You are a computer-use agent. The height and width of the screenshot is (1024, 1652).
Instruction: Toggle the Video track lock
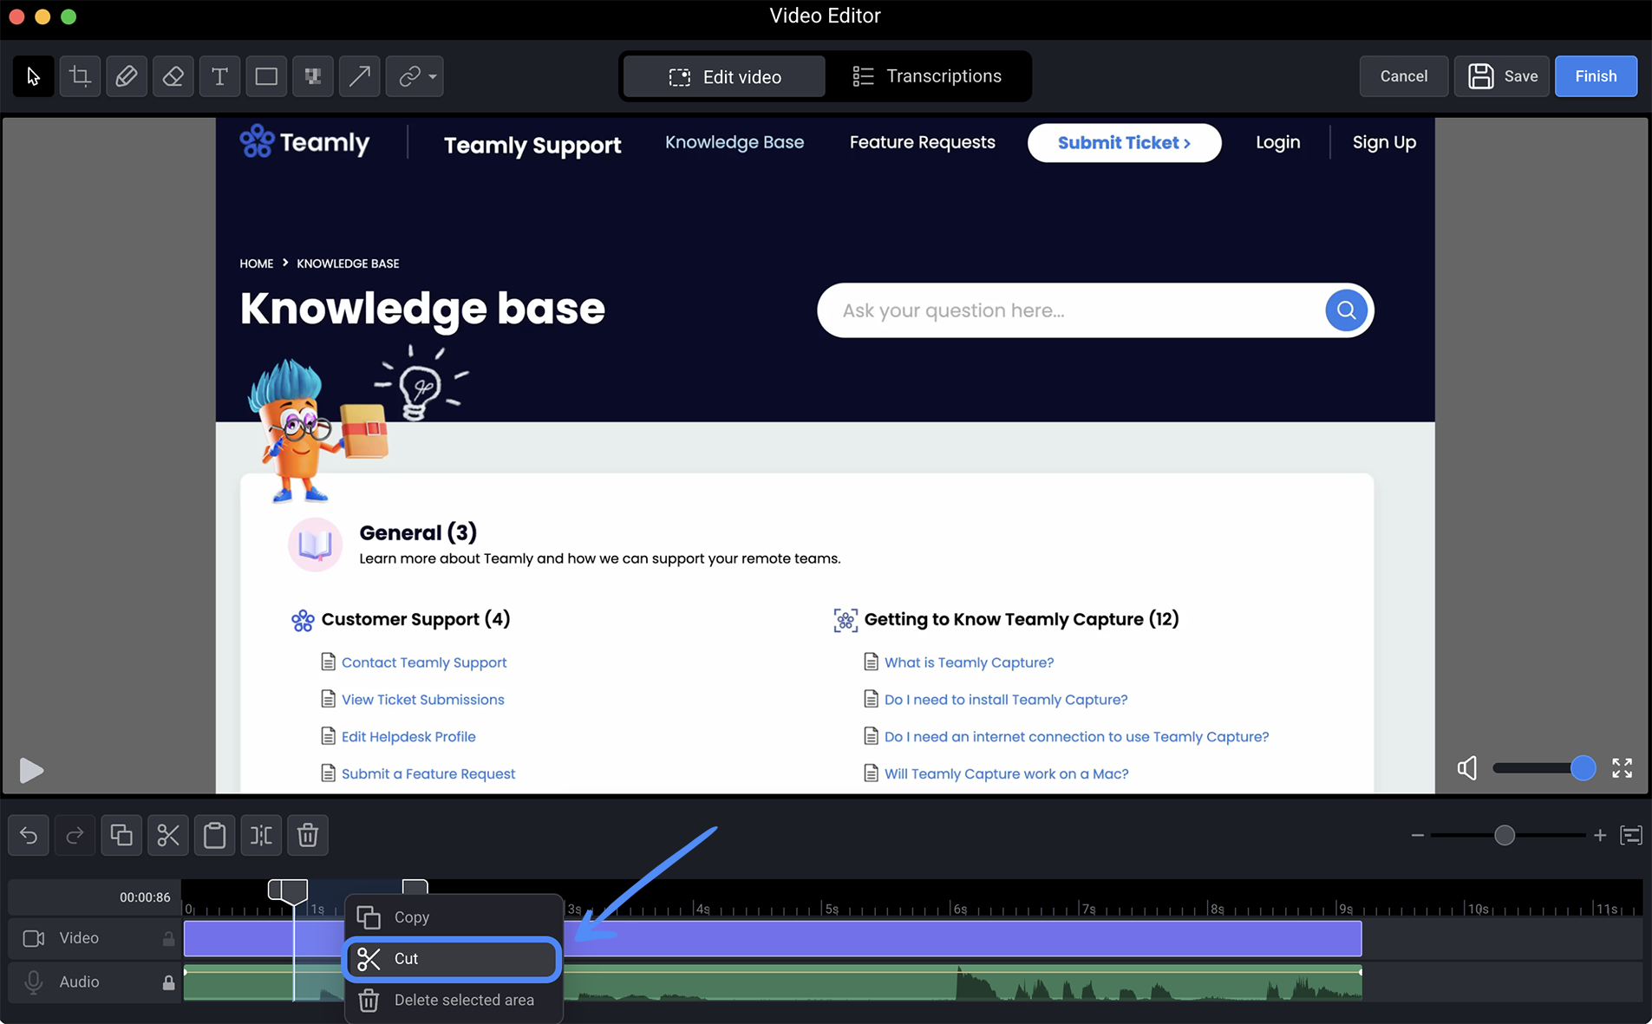click(x=168, y=939)
